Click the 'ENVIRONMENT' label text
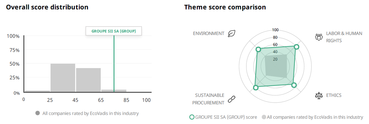The height and width of the screenshot is (124, 369). (209, 33)
